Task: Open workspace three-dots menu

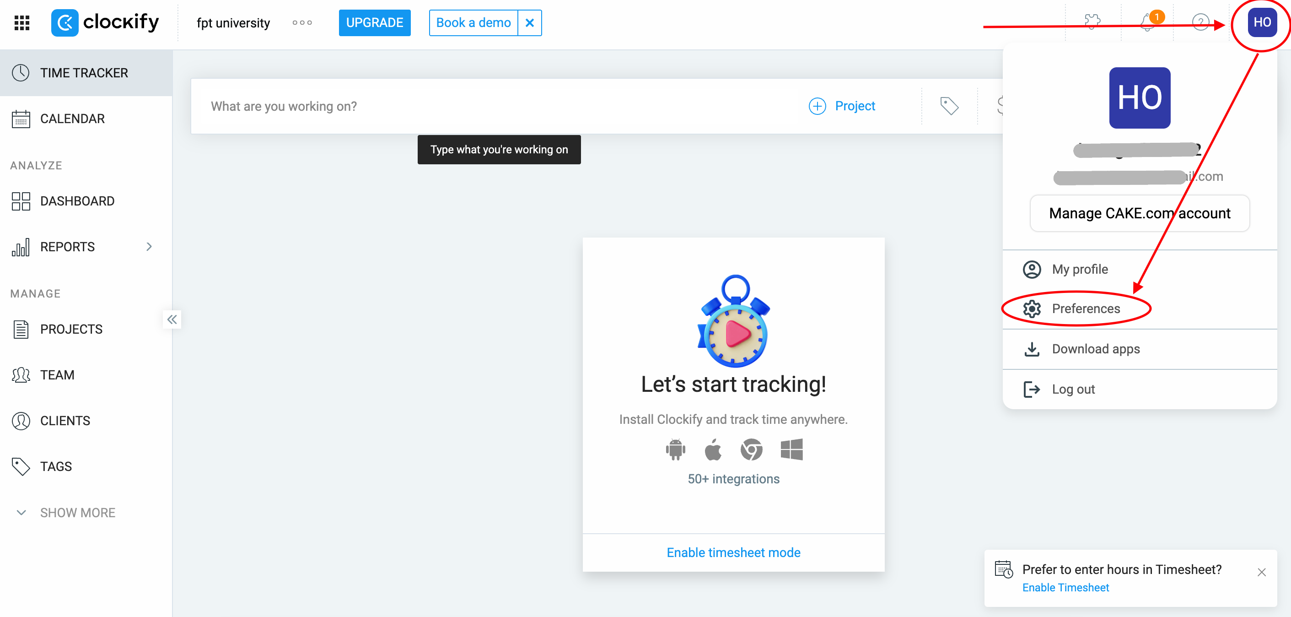Action: click(x=302, y=22)
